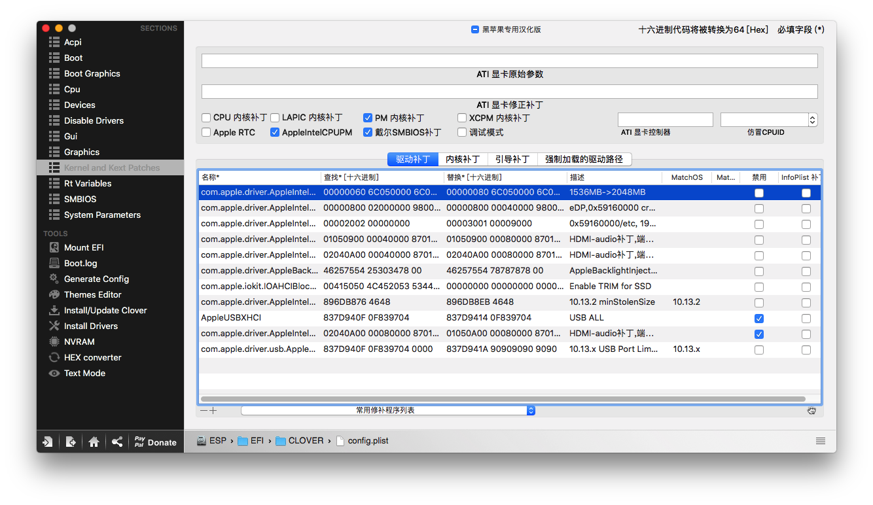Open the list menu at path bar right

(821, 441)
